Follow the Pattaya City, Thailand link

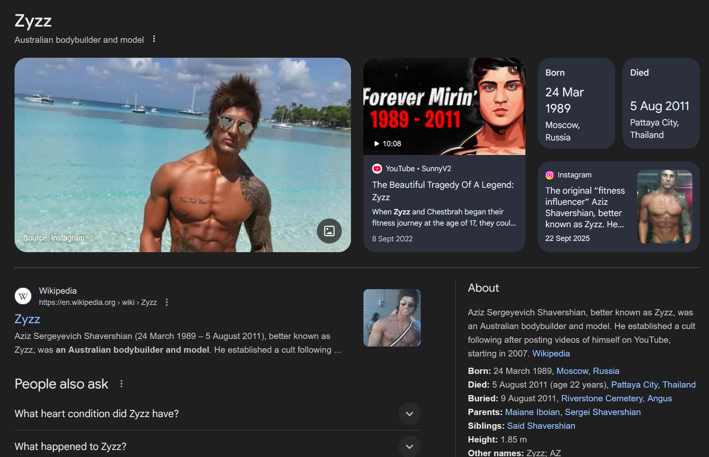pyautogui.click(x=653, y=385)
